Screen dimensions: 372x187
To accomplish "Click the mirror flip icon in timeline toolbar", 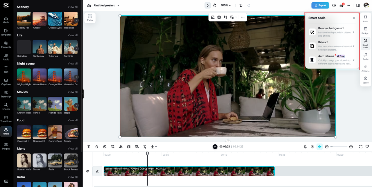I will pos(121,147).
